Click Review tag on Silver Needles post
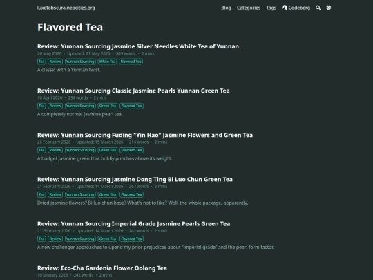The height and width of the screenshot is (280, 373). tap(55, 62)
